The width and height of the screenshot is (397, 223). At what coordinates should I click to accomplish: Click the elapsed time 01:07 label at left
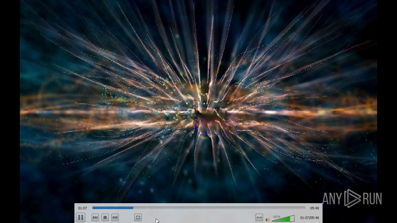point(83,208)
